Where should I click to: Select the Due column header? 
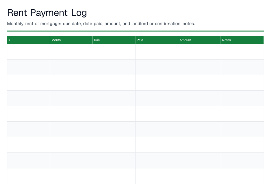(114, 40)
